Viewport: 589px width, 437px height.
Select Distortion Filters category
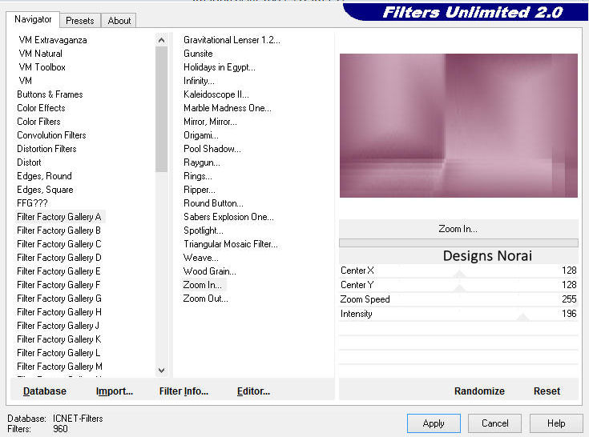coord(46,149)
